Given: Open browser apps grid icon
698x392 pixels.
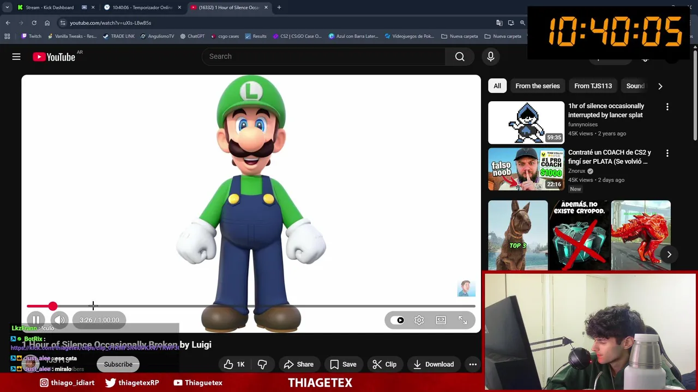Looking at the screenshot, I should [x=7, y=36].
